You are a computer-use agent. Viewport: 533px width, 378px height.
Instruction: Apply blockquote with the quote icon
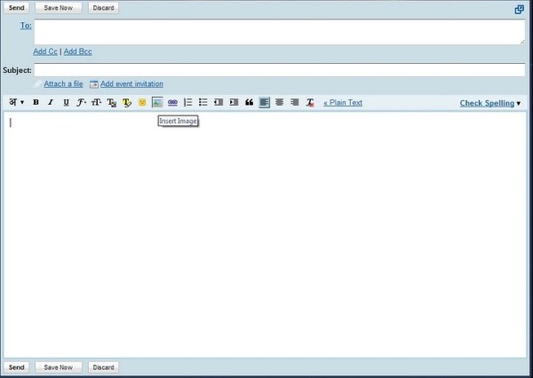click(249, 103)
